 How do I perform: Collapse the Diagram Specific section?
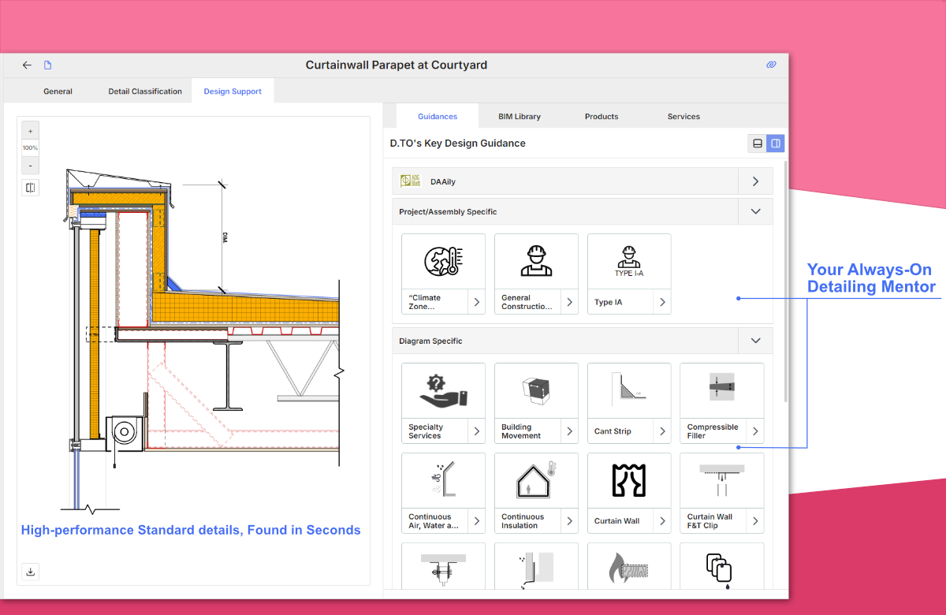pyautogui.click(x=755, y=341)
